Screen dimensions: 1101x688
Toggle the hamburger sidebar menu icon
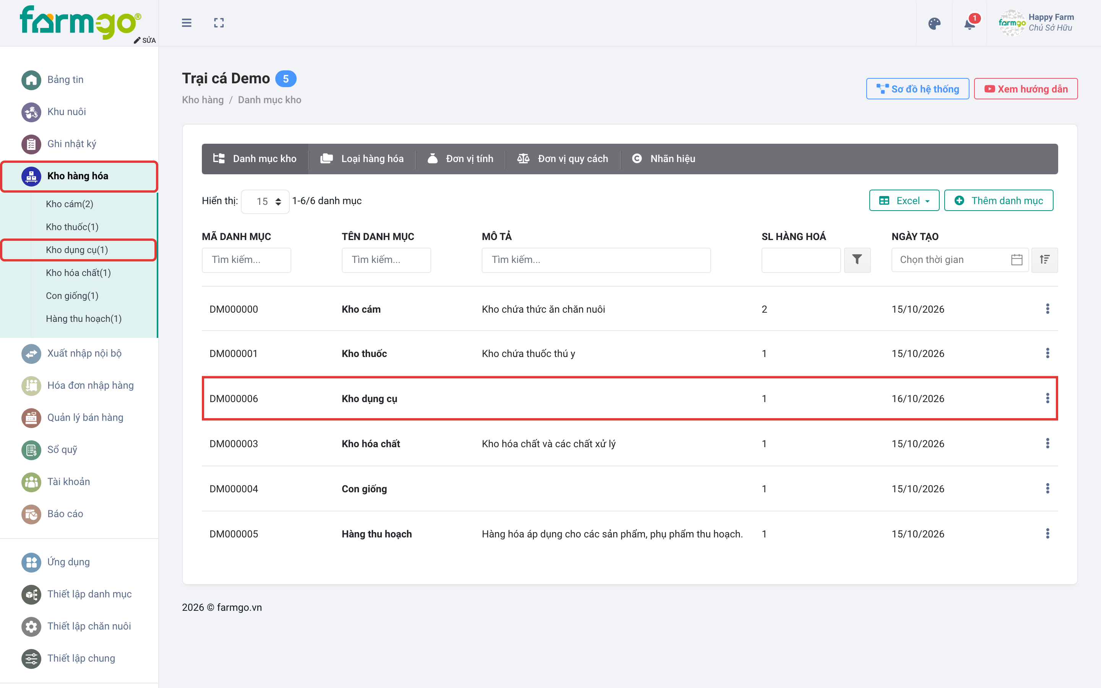tap(187, 23)
